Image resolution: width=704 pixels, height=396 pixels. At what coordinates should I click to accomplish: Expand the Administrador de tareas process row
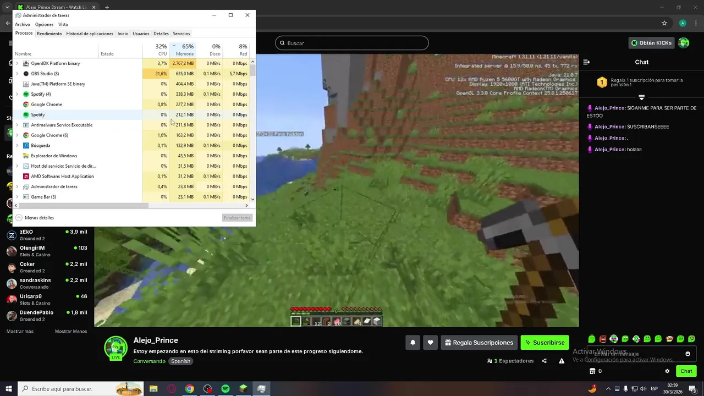click(x=17, y=186)
